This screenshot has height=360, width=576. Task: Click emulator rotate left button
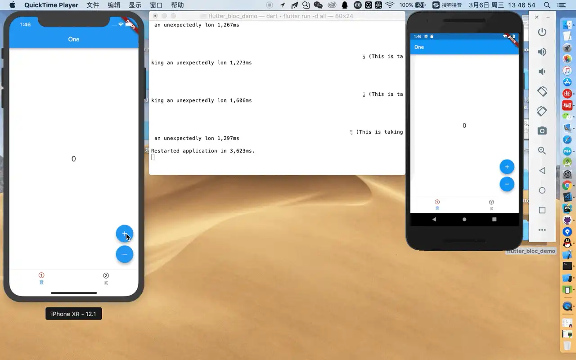coord(542,91)
